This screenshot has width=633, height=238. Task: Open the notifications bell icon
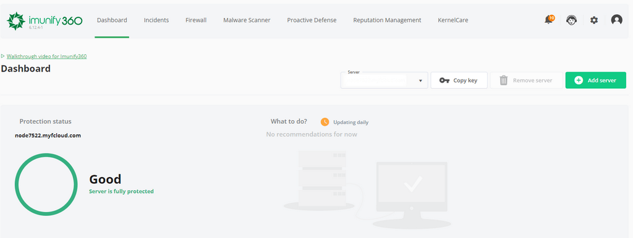(x=549, y=20)
